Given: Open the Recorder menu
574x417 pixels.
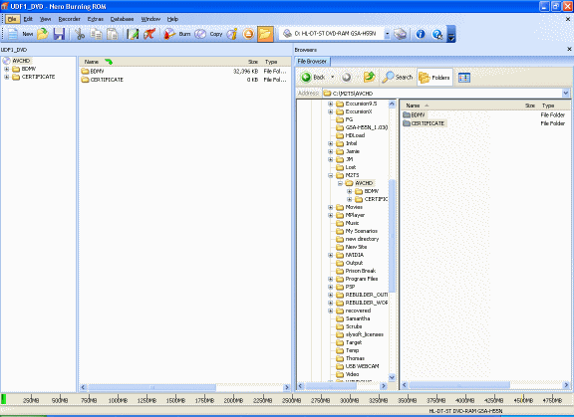Looking at the screenshot, I should [69, 19].
